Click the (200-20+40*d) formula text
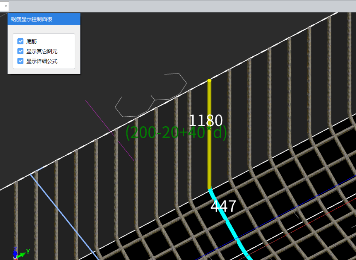356x260 pixels. [176, 132]
